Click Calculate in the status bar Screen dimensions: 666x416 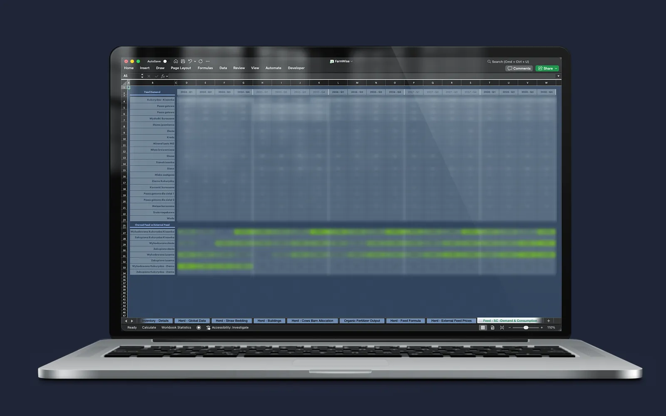click(149, 327)
